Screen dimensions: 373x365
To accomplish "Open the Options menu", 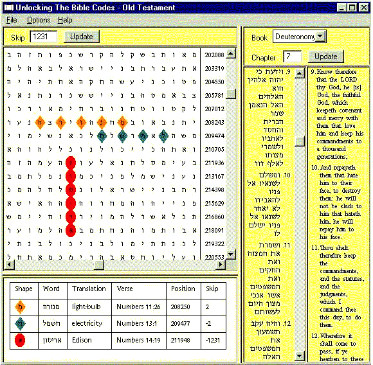I will pyautogui.click(x=39, y=20).
